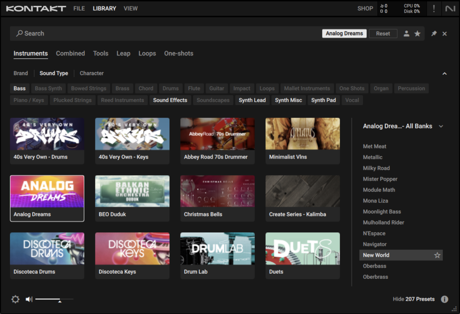Select the Minimalist Vlns library
Image resolution: width=460 pixels, height=314 pixels.
(302, 141)
